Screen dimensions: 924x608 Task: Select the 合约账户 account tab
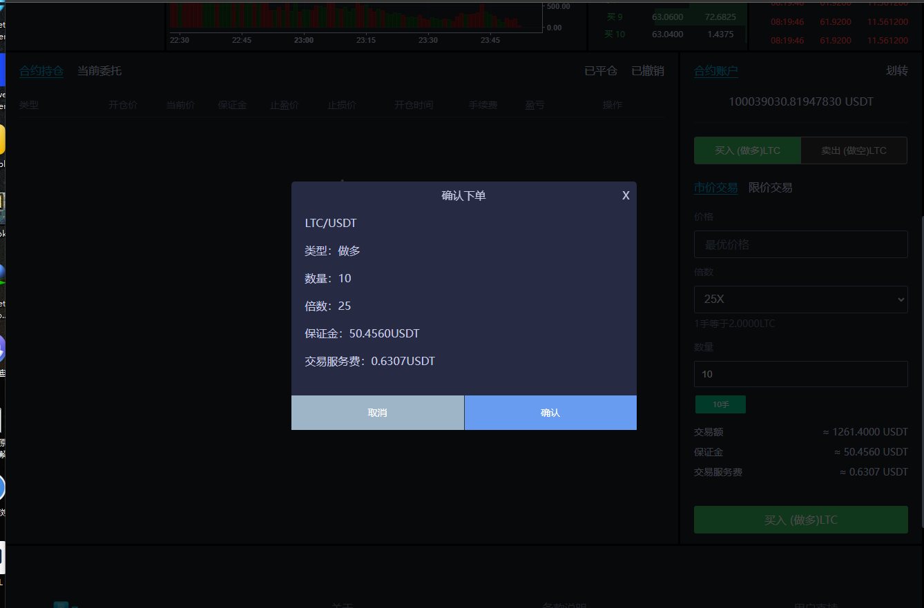[716, 70]
